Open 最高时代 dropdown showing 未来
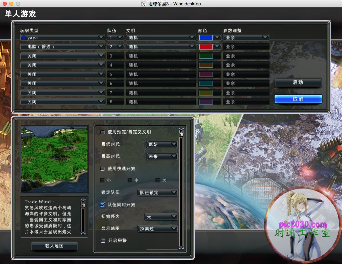342x264 pixels. (162, 156)
